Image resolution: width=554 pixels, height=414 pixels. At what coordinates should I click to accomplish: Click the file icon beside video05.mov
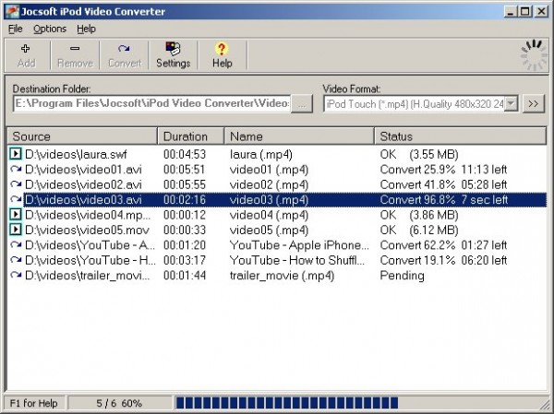click(x=16, y=230)
